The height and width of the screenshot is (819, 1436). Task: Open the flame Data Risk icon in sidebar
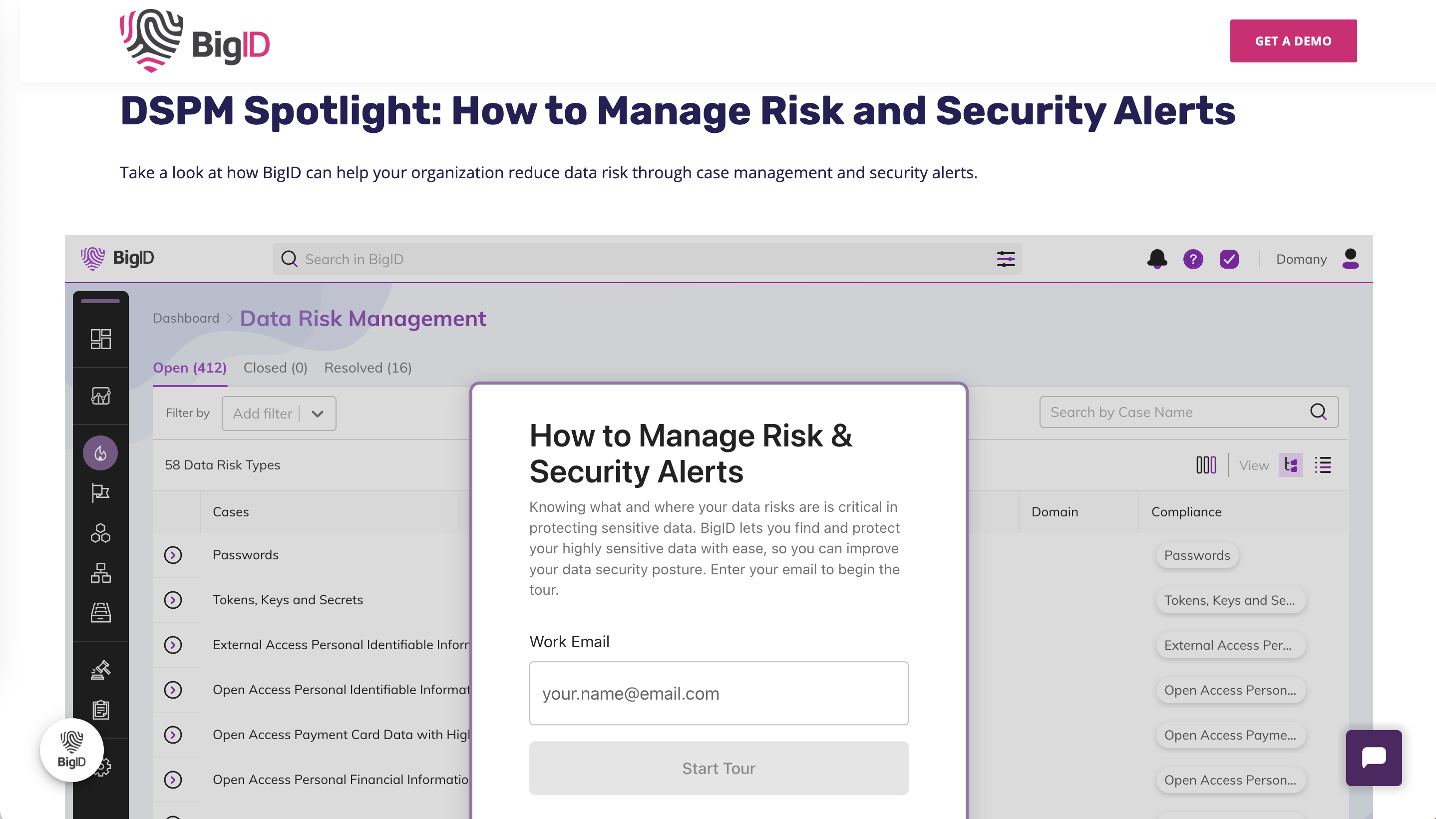[100, 453]
